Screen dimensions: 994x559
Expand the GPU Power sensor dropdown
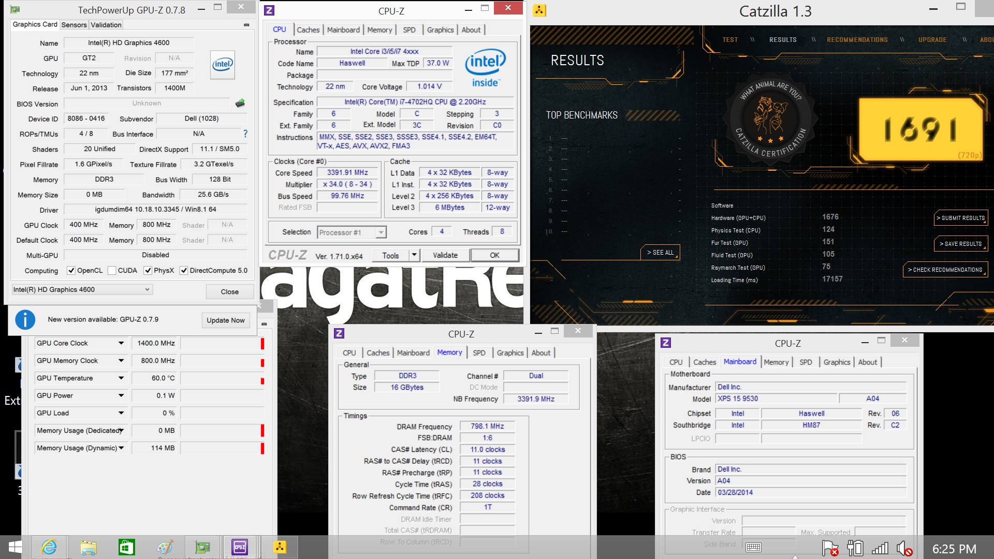121,396
